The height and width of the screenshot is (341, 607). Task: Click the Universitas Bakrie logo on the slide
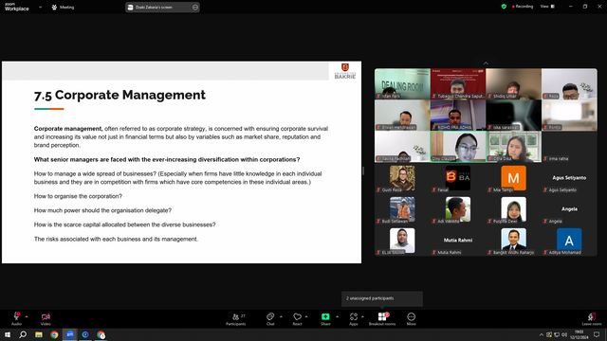pyautogui.click(x=345, y=71)
